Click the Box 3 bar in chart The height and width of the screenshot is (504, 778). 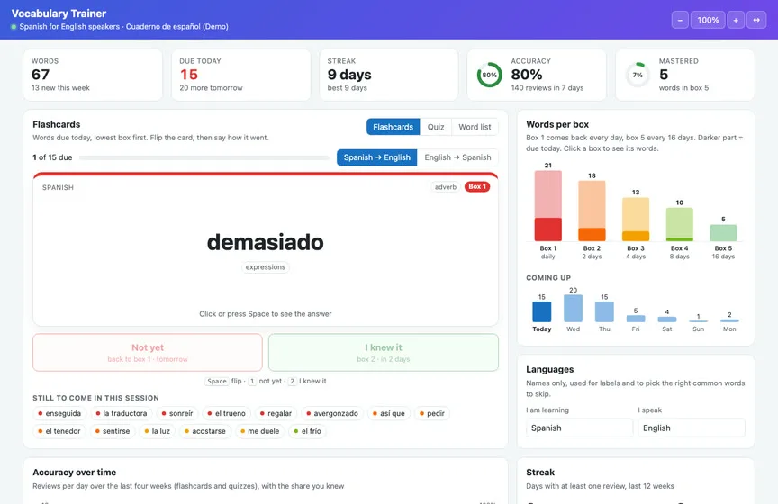point(636,220)
